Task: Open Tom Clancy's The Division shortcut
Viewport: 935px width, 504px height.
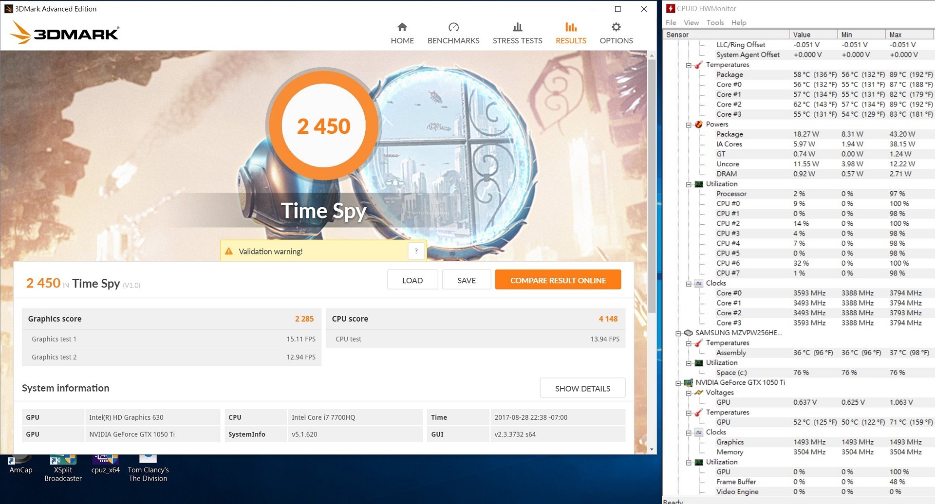Action: point(148,468)
